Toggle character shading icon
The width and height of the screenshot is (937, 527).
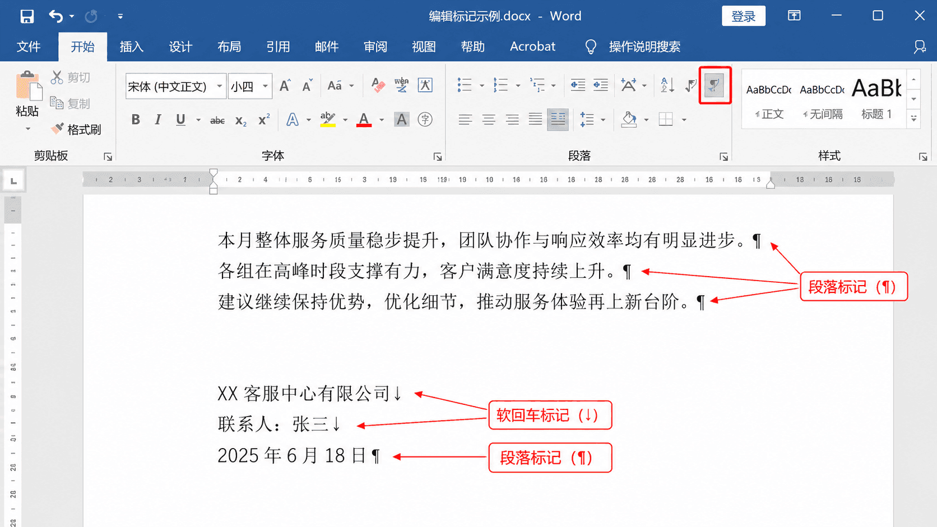pos(401,119)
